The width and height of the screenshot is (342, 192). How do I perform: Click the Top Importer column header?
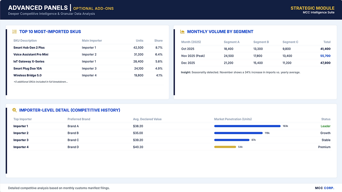pos(22,119)
